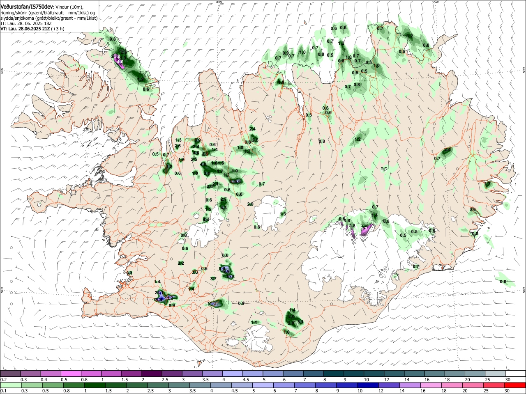The image size is (526, 394).
Task: Click the '15W' longitude label
Action: click(x=435, y=2)
